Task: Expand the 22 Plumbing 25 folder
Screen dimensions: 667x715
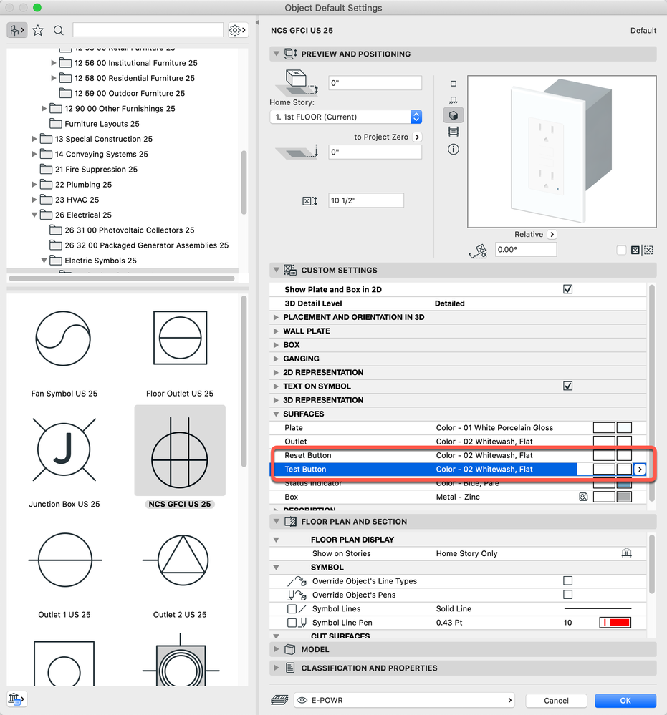Action: click(34, 184)
